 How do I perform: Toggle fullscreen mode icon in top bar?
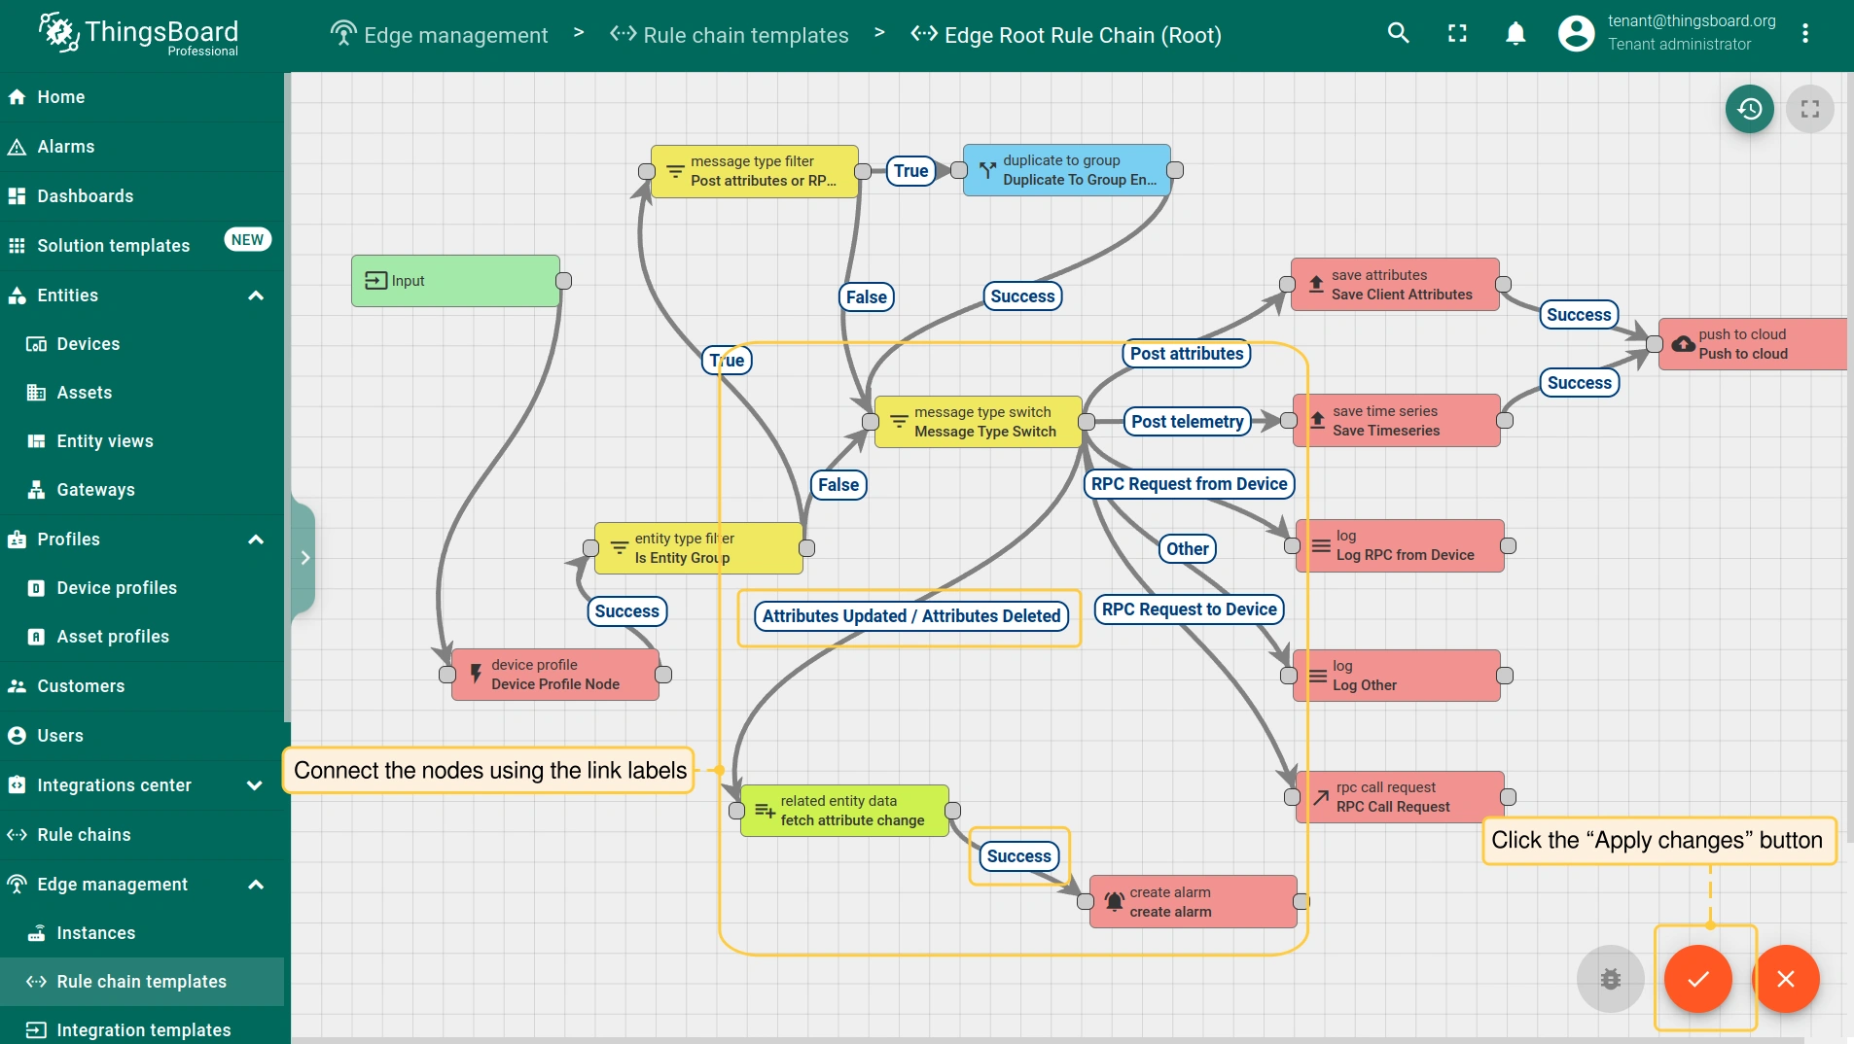click(x=1457, y=34)
